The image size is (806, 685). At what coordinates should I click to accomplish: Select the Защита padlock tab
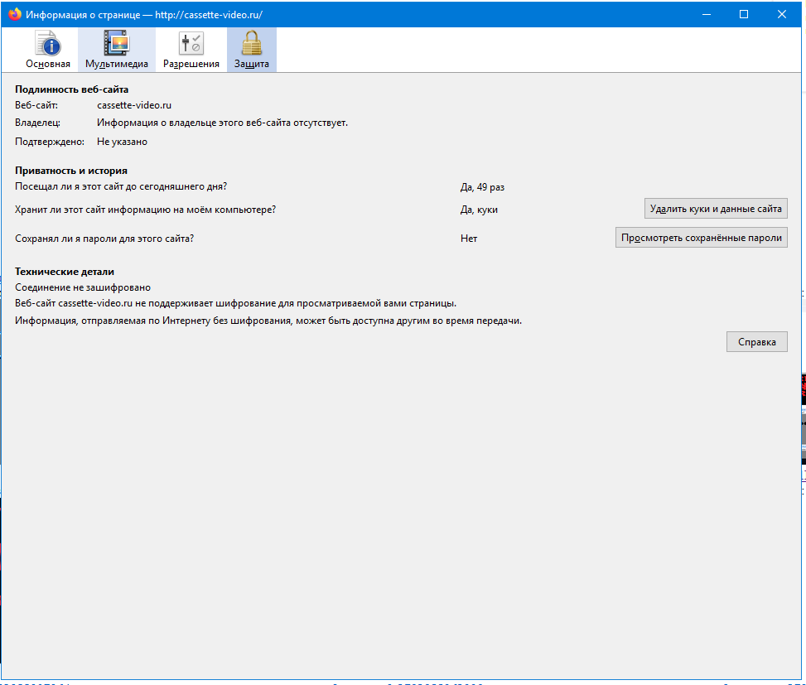click(252, 50)
